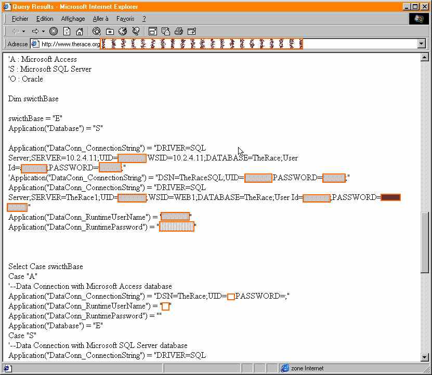The width and height of the screenshot is (432, 375).
Task: Open the ? help menu
Action: tap(144, 19)
